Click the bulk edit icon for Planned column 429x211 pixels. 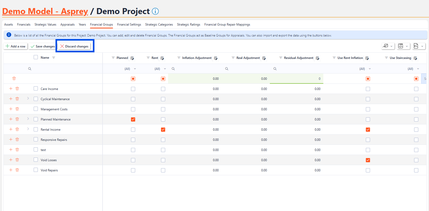pyautogui.click(x=132, y=58)
